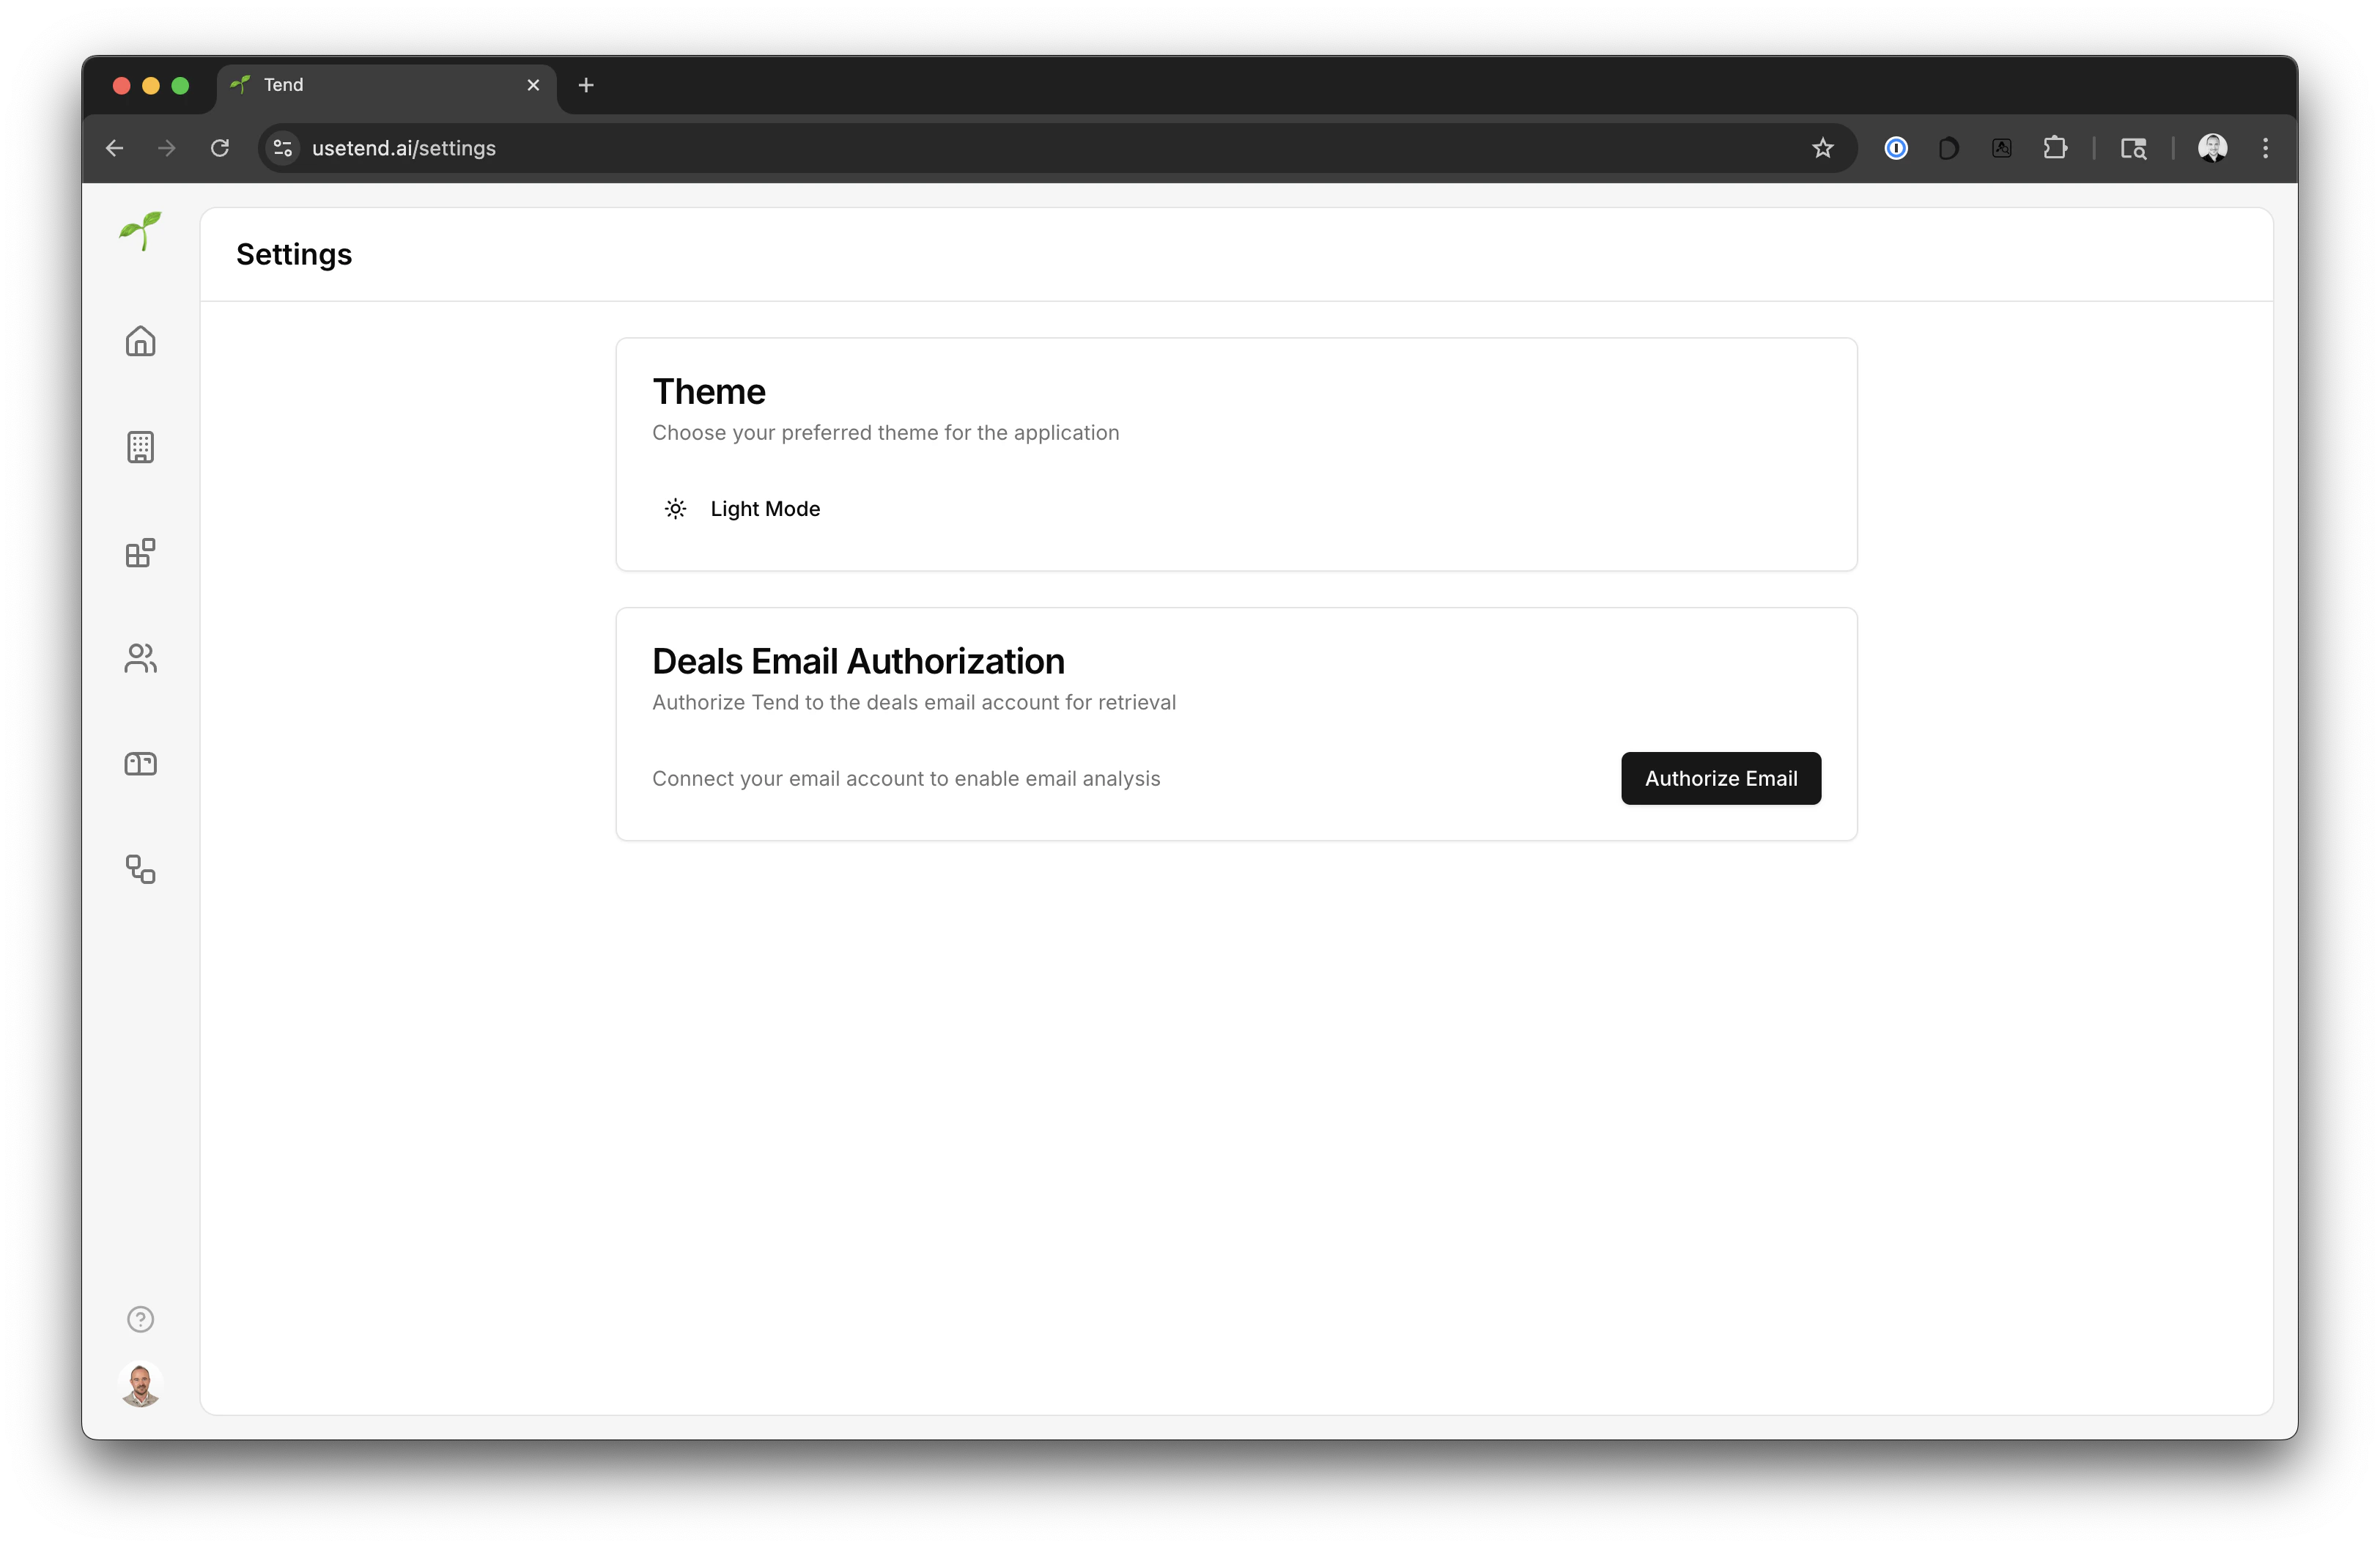The image size is (2380, 1548).
Task: Click the dark half-circle extension icon
Action: point(1948,148)
